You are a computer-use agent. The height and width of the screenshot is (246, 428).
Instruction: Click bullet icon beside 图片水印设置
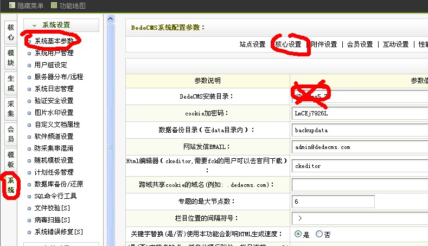click(29, 113)
